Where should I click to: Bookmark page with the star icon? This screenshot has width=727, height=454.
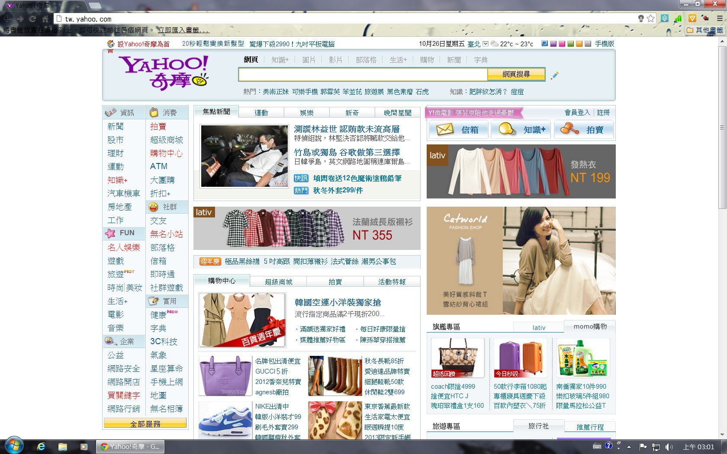click(x=650, y=19)
